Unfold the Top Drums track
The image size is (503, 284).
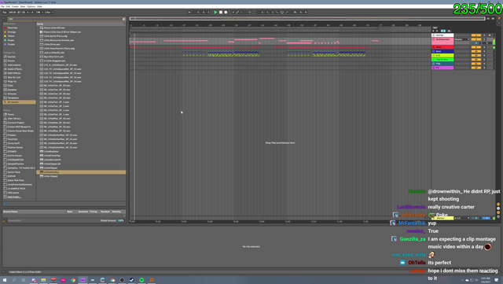point(434,60)
